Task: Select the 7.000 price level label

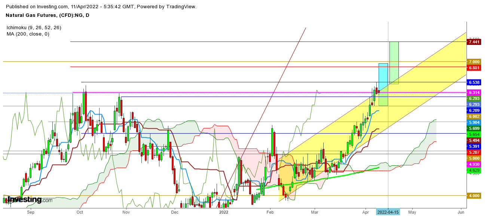Action: click(474, 62)
